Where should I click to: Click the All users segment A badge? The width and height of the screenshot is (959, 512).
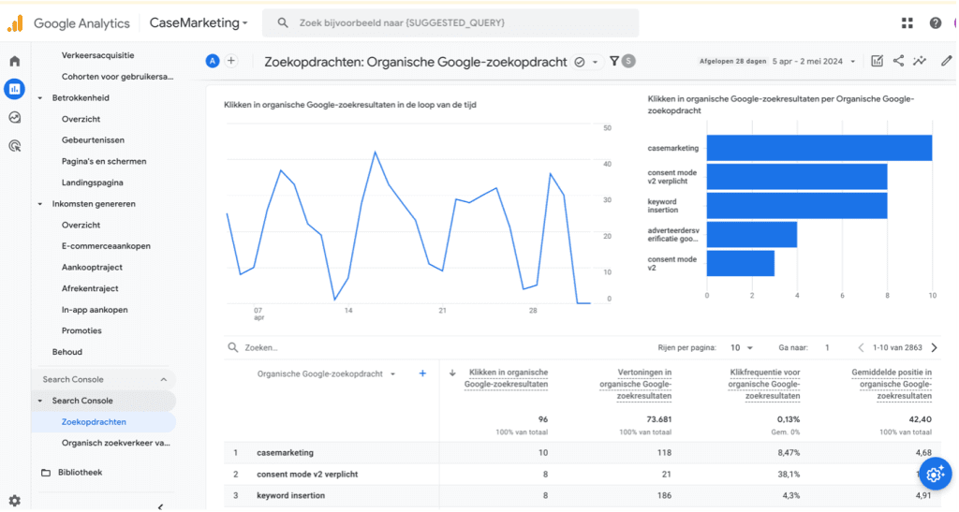tap(213, 61)
